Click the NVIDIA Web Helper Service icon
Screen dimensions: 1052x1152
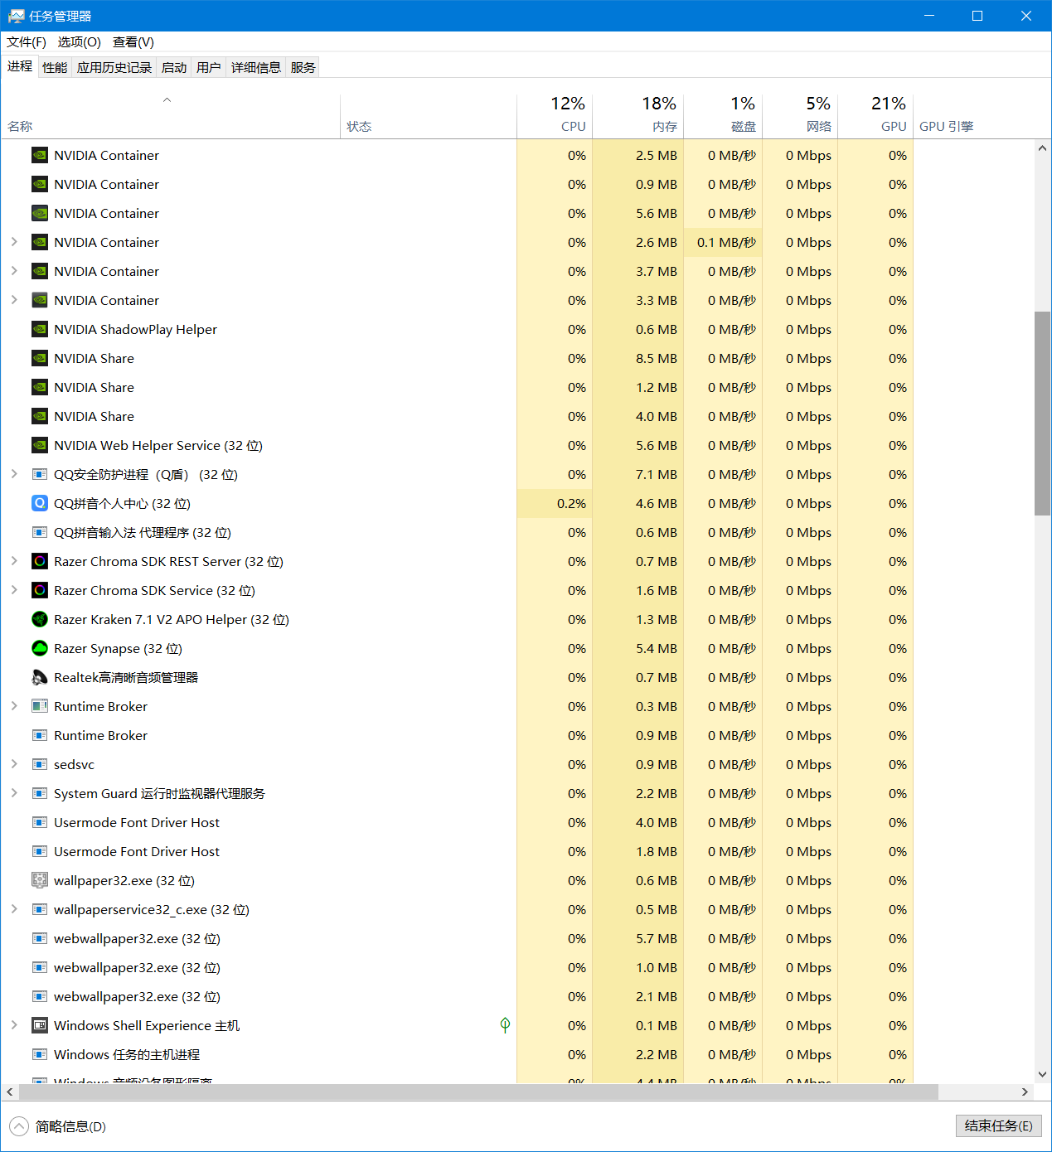(x=40, y=445)
